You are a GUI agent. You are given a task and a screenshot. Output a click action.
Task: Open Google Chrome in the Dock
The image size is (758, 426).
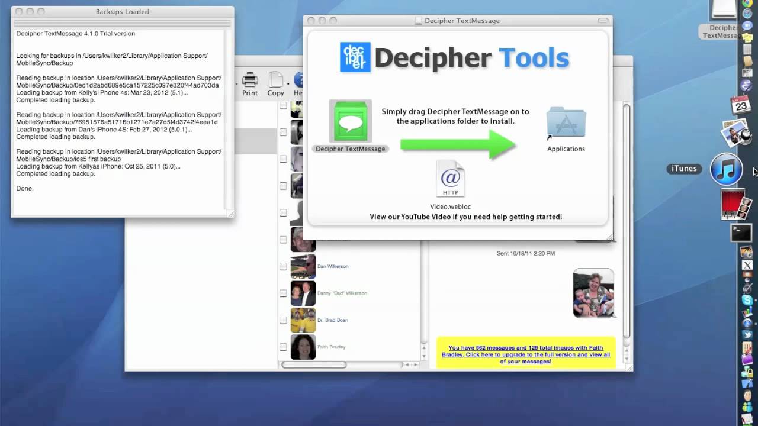coord(747,4)
